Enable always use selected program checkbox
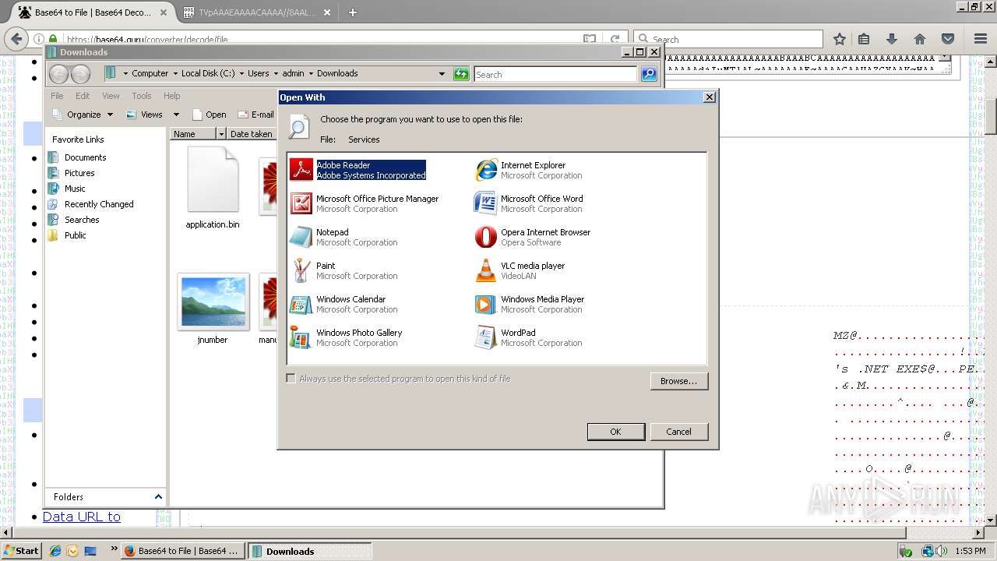The image size is (997, 561). [x=291, y=379]
